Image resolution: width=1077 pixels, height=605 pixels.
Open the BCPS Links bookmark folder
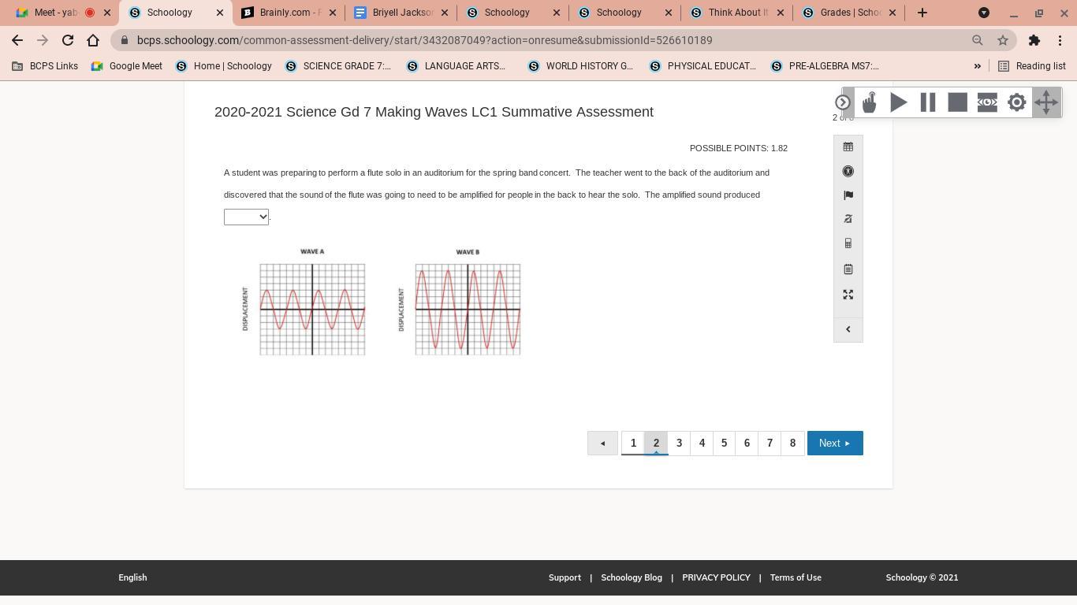(x=45, y=66)
